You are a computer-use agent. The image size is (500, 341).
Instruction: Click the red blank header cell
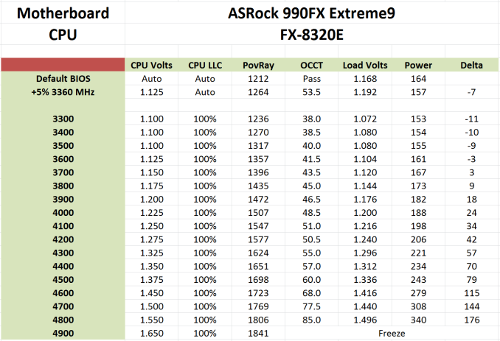(x=63, y=65)
